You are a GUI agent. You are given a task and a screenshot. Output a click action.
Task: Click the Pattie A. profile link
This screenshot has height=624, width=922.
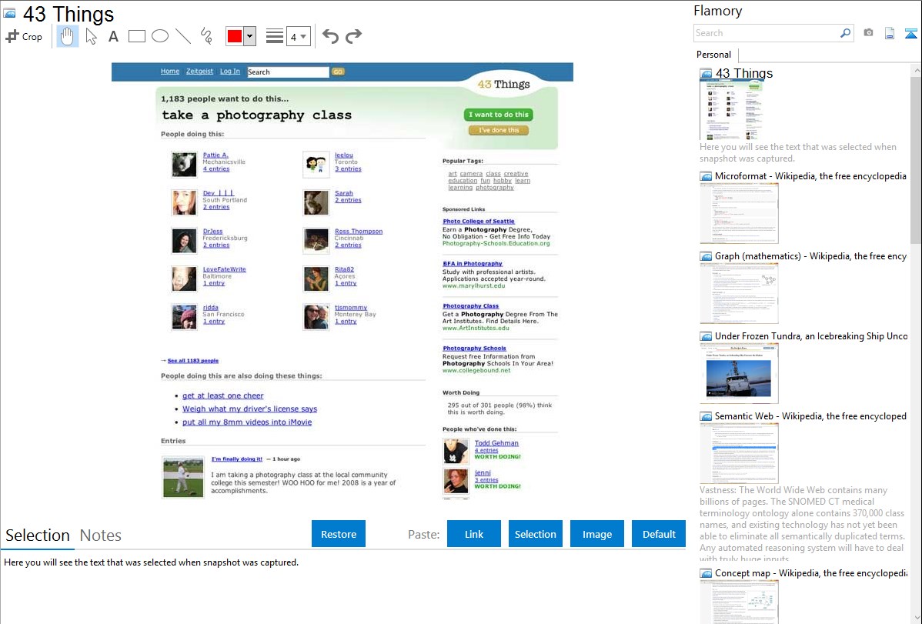(215, 155)
